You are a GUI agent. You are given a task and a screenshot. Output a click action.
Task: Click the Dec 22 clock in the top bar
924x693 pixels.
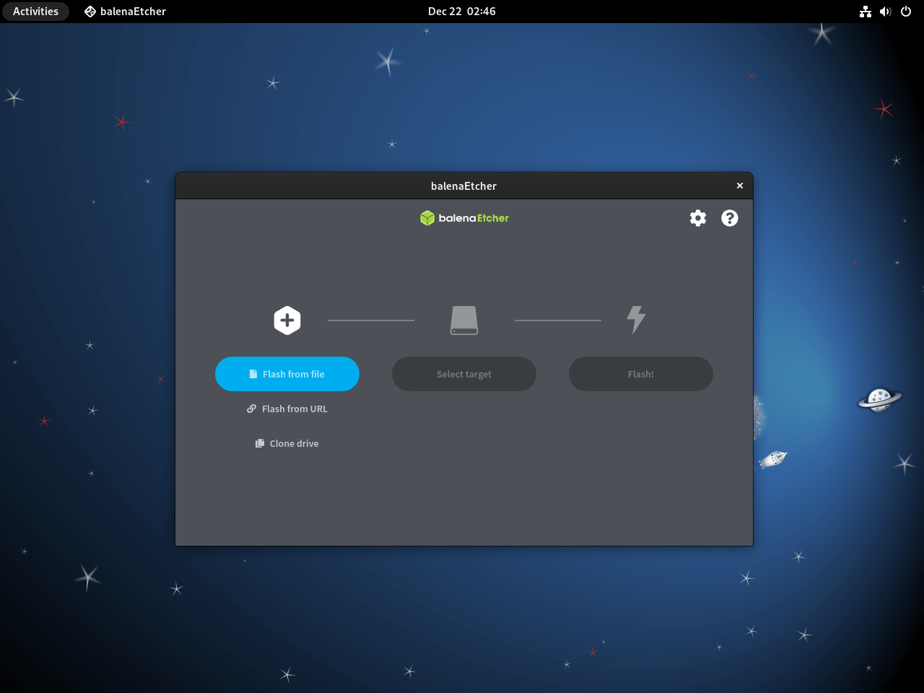pos(462,11)
